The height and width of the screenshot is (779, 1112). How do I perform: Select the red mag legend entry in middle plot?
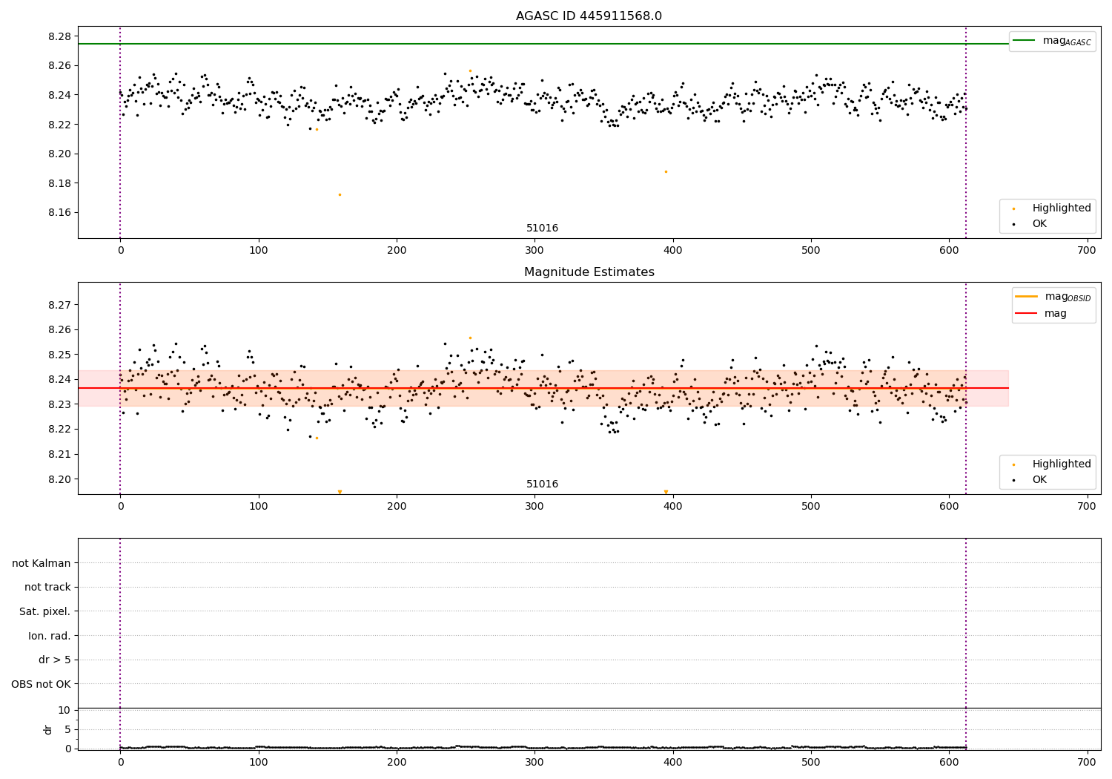[1026, 314]
